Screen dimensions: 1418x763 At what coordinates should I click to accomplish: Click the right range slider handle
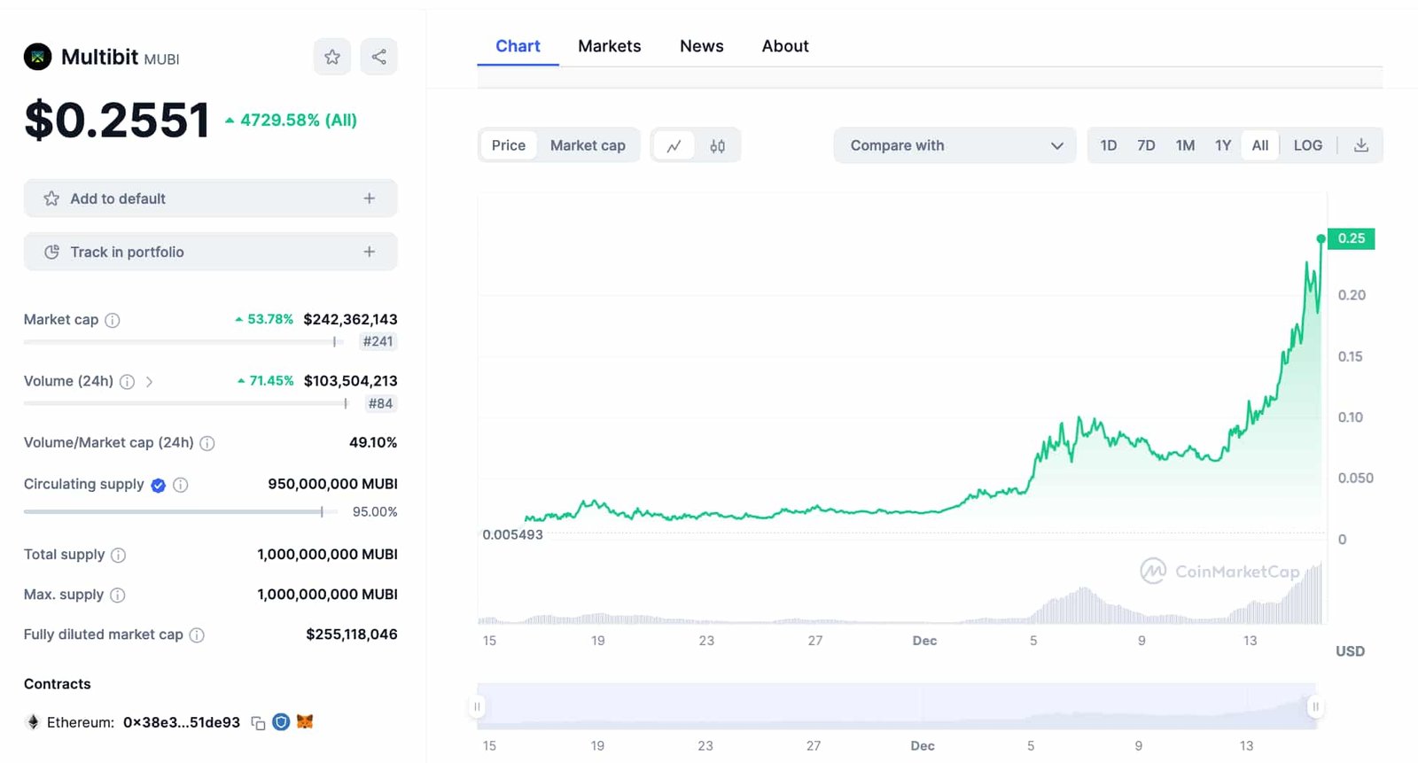pos(1315,706)
